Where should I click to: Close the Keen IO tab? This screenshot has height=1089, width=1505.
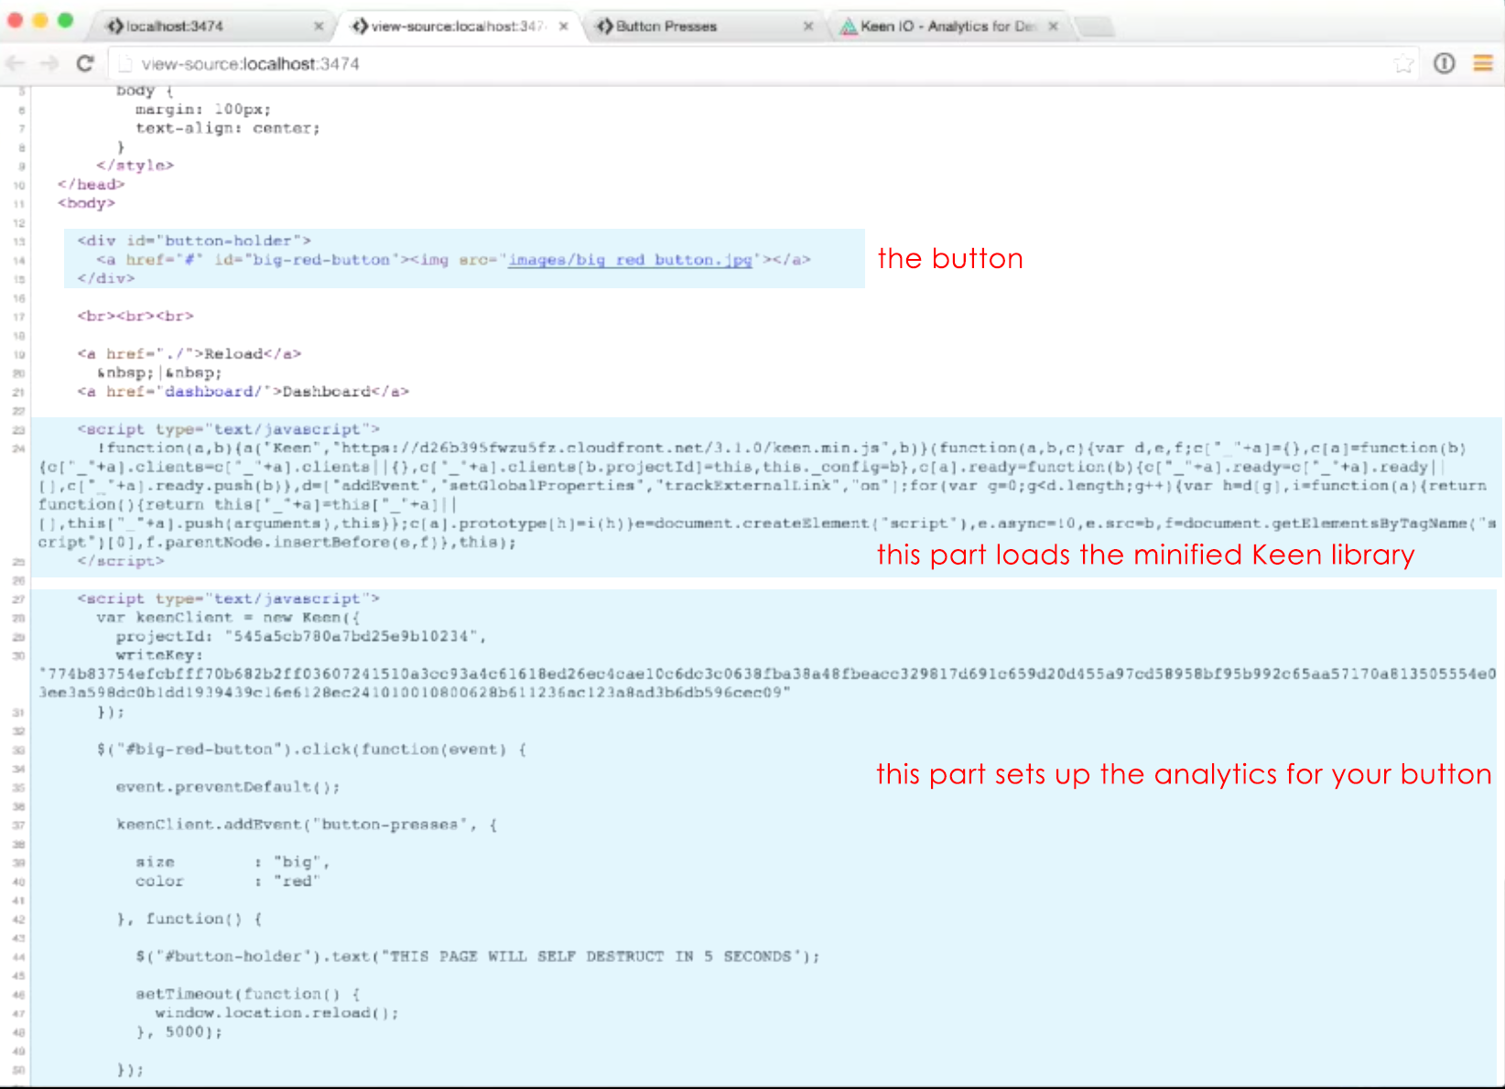tap(1054, 27)
